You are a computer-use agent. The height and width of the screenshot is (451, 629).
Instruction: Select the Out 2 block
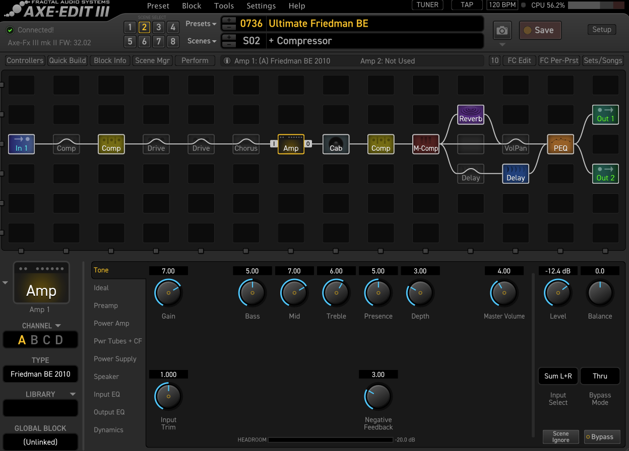click(605, 174)
